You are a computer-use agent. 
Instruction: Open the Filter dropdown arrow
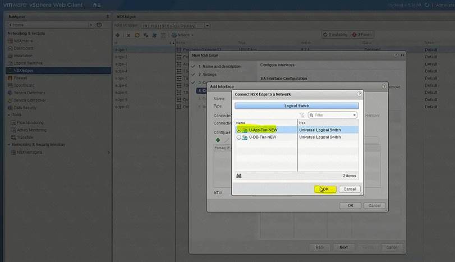pos(354,115)
